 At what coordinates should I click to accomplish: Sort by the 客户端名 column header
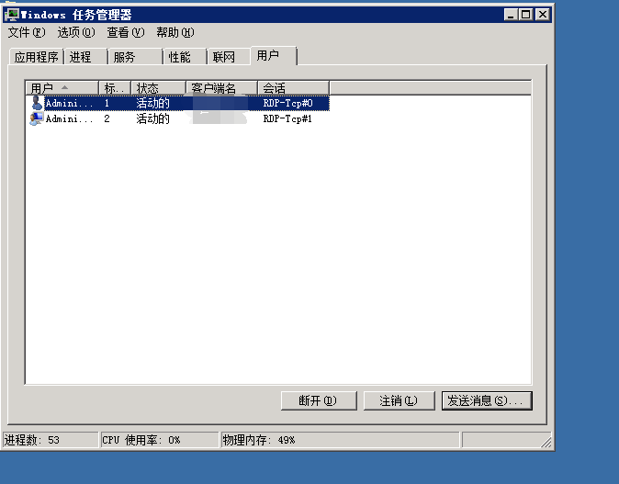pos(221,87)
